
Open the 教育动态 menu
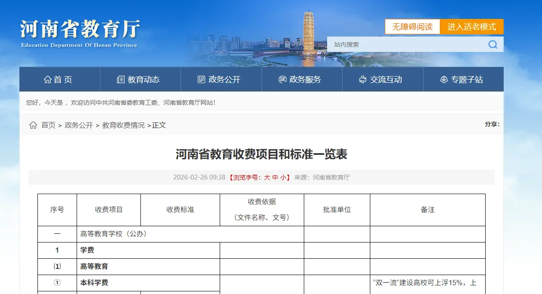[144, 80]
